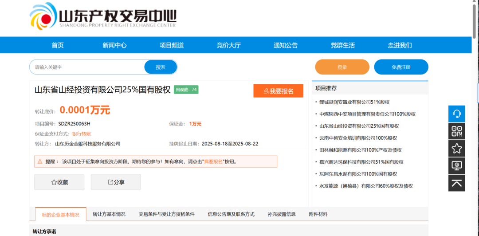Open 信息公告期及联系方式 tab
This screenshot has width=479, height=236.
coord(231,214)
